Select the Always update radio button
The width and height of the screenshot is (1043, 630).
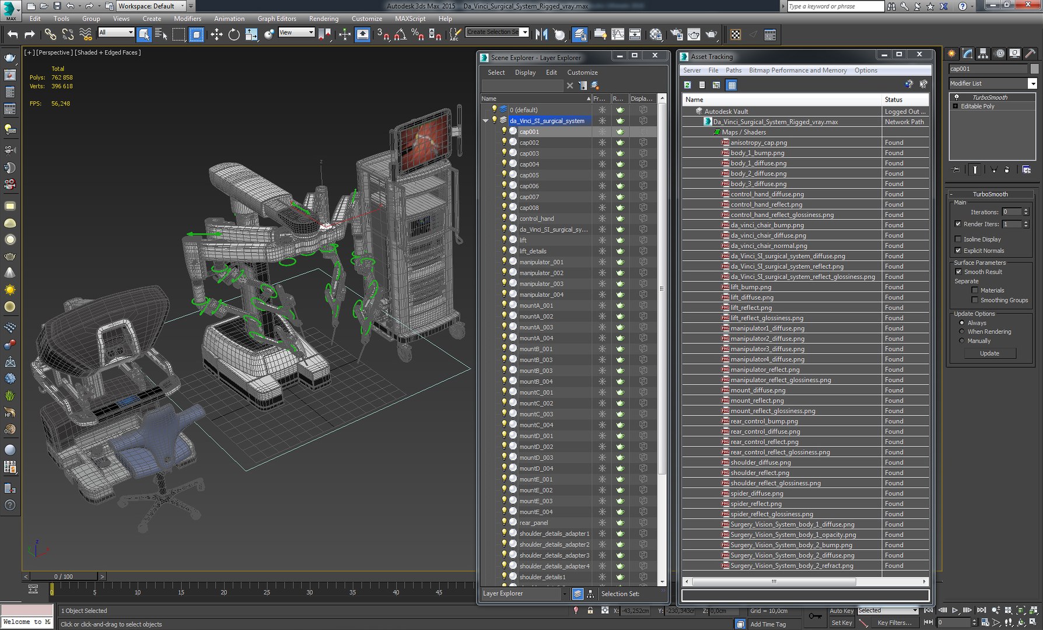click(x=962, y=323)
